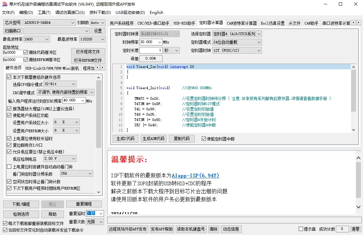The width and height of the screenshot is (363, 235).
Task: Click down arrow of code area scrollbar
Action: coord(353,130)
